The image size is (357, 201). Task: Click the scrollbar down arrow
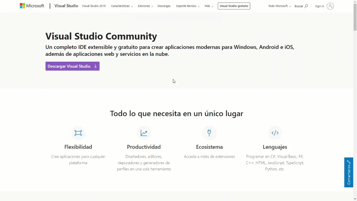(355, 199)
